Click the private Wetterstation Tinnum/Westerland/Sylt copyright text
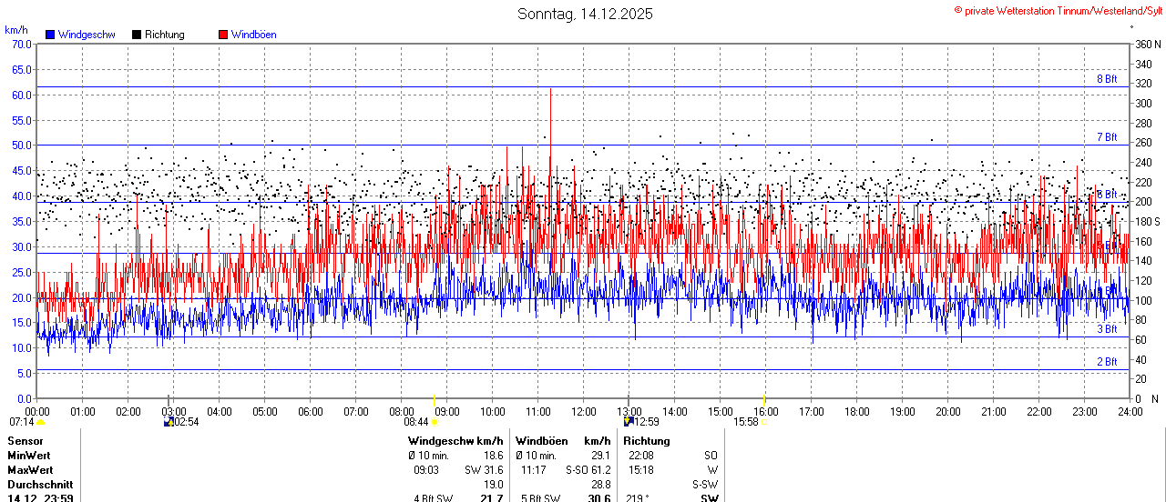This screenshot has width=1166, height=502. tap(1058, 10)
